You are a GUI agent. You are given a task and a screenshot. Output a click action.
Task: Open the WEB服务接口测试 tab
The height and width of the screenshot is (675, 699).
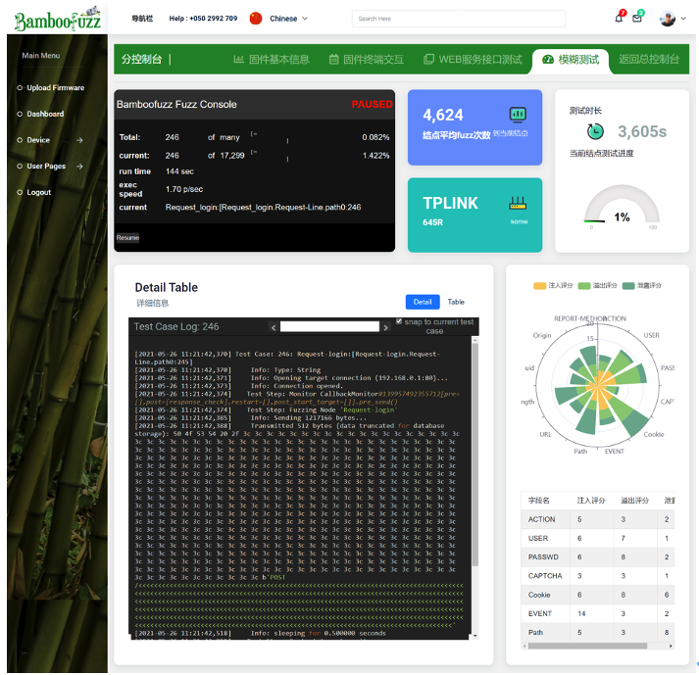click(473, 59)
